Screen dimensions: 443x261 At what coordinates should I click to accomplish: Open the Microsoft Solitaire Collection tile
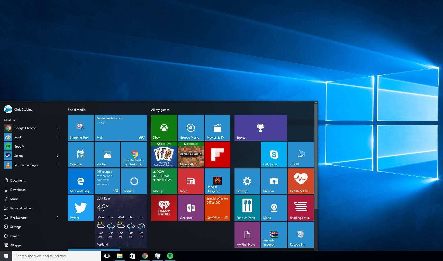pos(164,155)
